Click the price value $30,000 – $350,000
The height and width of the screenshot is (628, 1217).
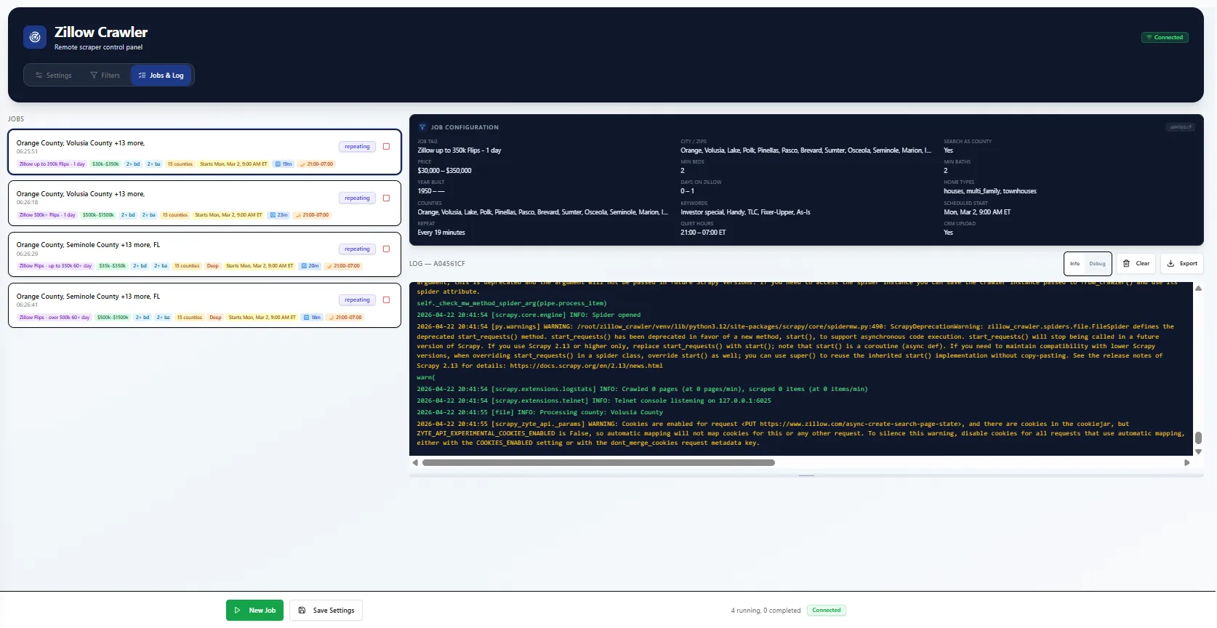pos(444,171)
